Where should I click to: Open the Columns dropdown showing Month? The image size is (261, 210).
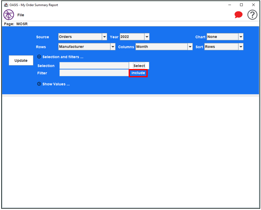coord(164,47)
